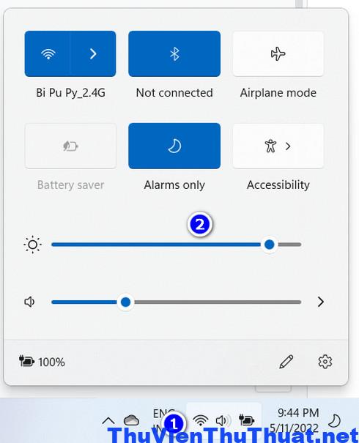Click the volume slider handle
Image resolution: width=359 pixels, height=443 pixels.
[x=125, y=302]
